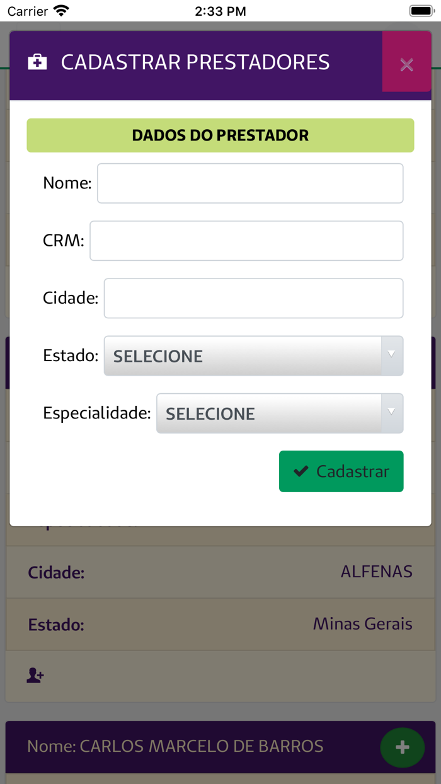The image size is (441, 784).
Task: Click the X icon to dismiss the prestador form
Action: [406, 63]
